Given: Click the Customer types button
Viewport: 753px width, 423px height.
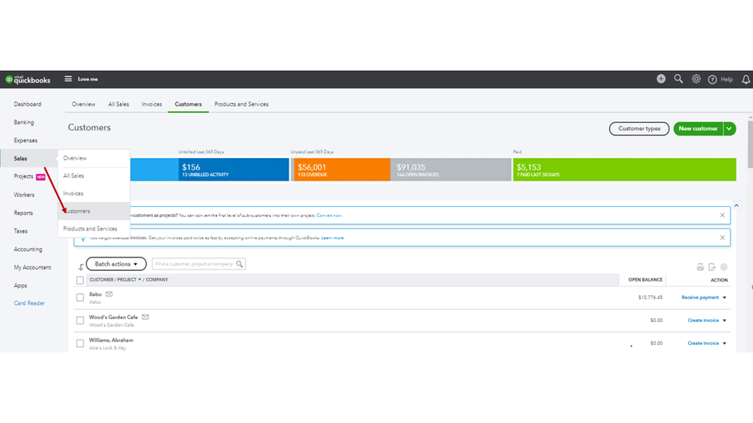Looking at the screenshot, I should click(639, 129).
